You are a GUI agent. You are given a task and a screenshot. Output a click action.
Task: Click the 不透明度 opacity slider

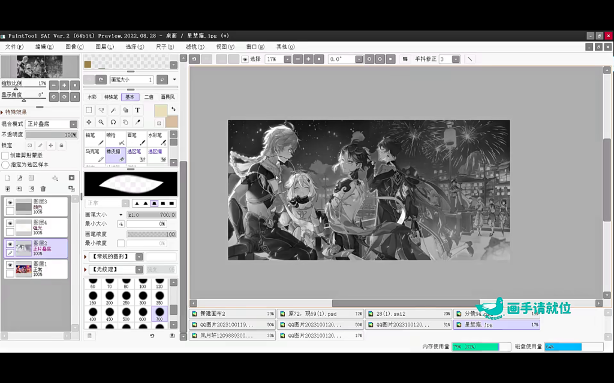[x=51, y=135]
